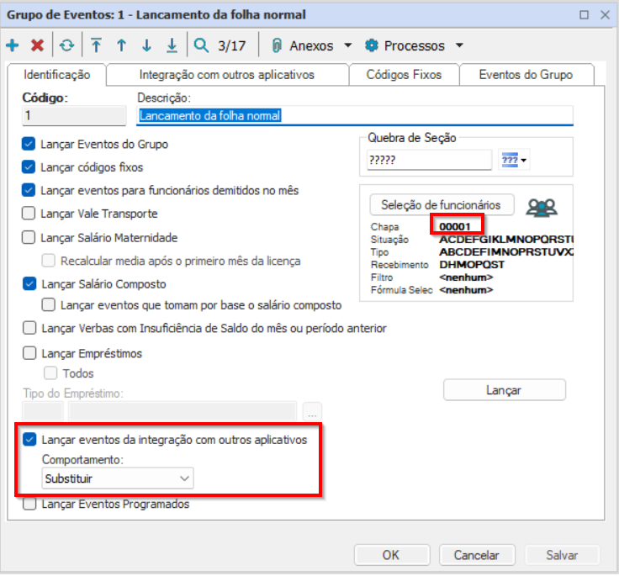Open the Processos dropdown arrow
Image resolution: width=619 pixels, height=576 pixels.
point(459,45)
